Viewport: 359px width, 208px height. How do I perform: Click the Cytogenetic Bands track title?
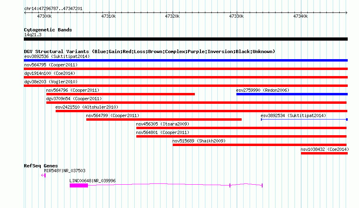coord(48,30)
